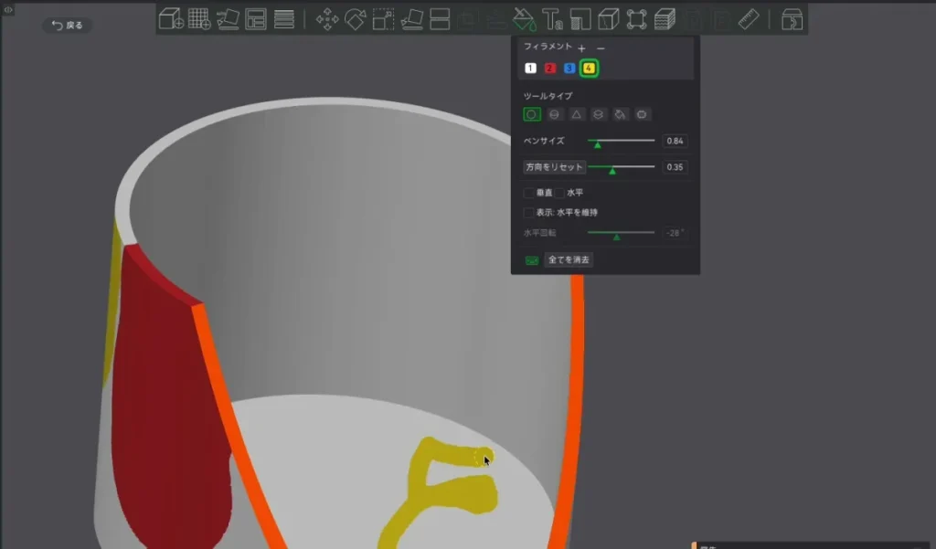Select the Text shape tool
This screenshot has width=936, height=549.
[552, 19]
